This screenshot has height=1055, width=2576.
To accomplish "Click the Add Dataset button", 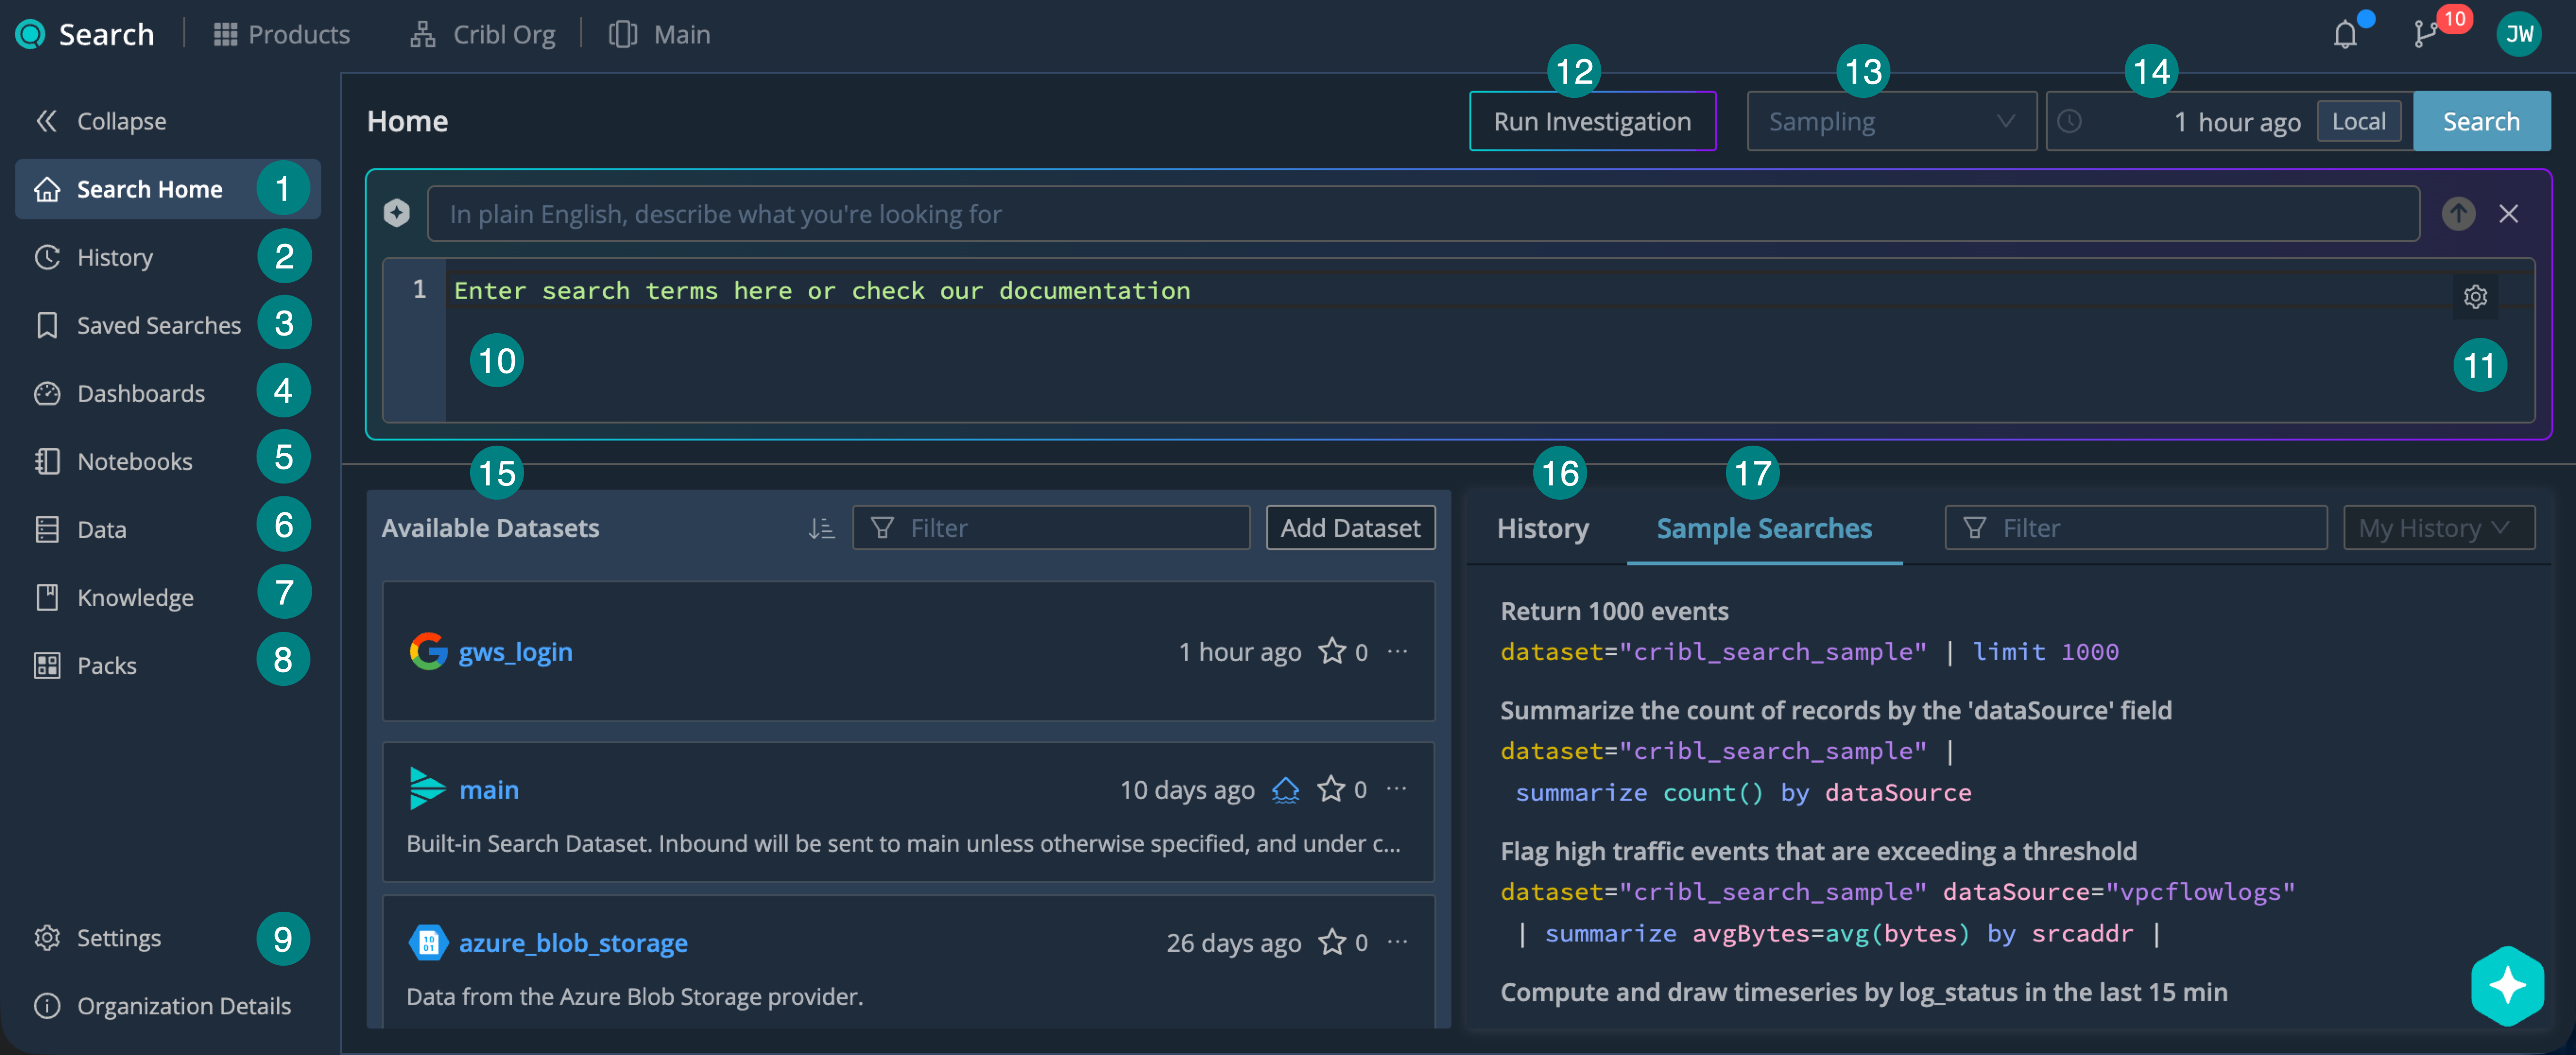I will [1350, 528].
